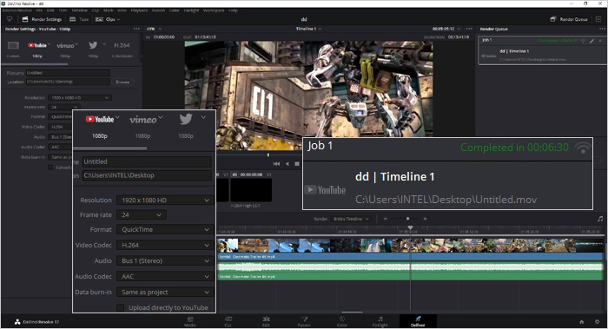This screenshot has height=329, width=608.
Task: Open the Clips view dropdown
Action: (x=108, y=19)
